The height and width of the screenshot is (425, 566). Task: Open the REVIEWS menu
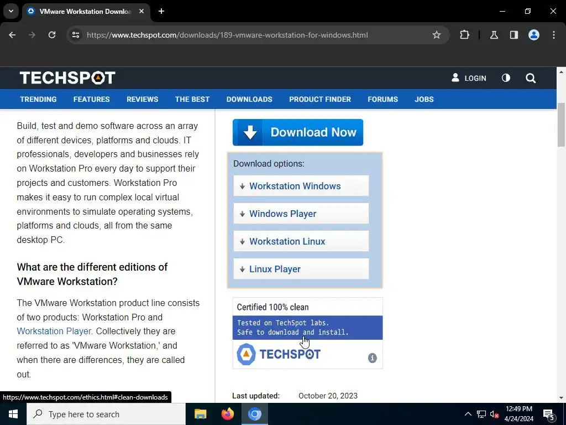[x=142, y=100]
